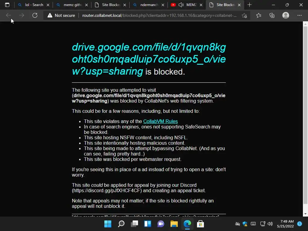Screen dimensions: 308x231
Task: Open the browser profile avatar
Action: coord(286,15)
